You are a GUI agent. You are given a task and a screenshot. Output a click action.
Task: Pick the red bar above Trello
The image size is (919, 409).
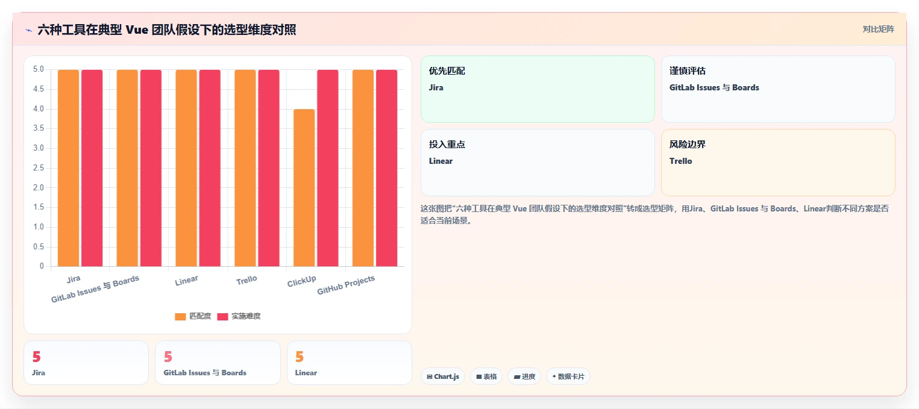269,168
